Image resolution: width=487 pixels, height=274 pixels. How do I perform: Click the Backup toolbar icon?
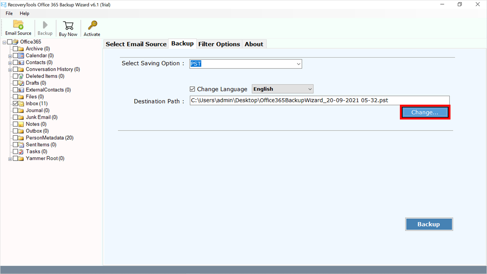click(45, 25)
